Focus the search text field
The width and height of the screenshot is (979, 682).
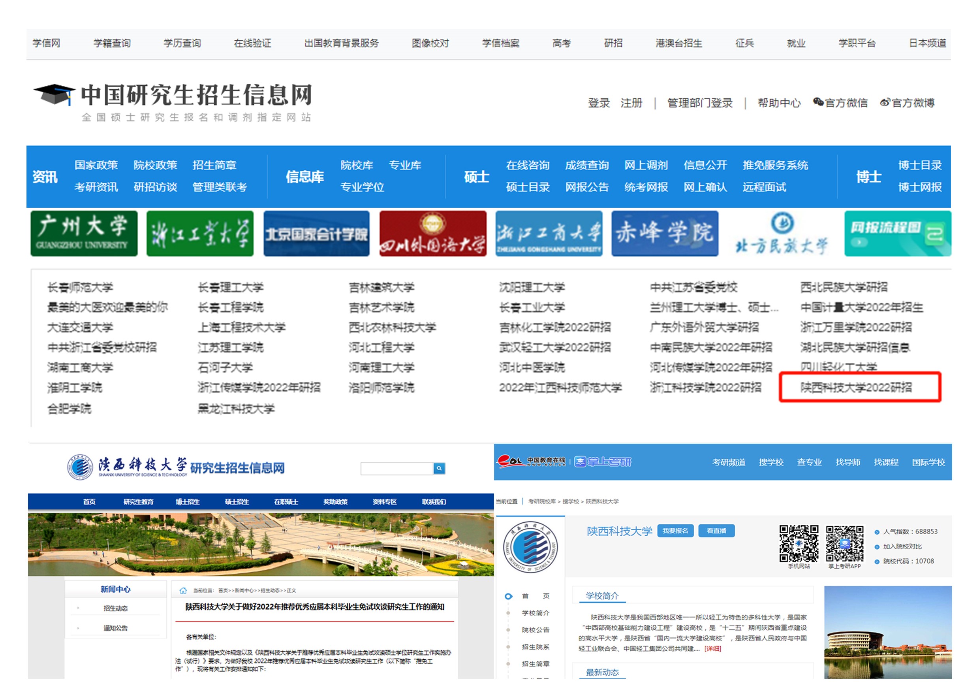click(x=396, y=468)
